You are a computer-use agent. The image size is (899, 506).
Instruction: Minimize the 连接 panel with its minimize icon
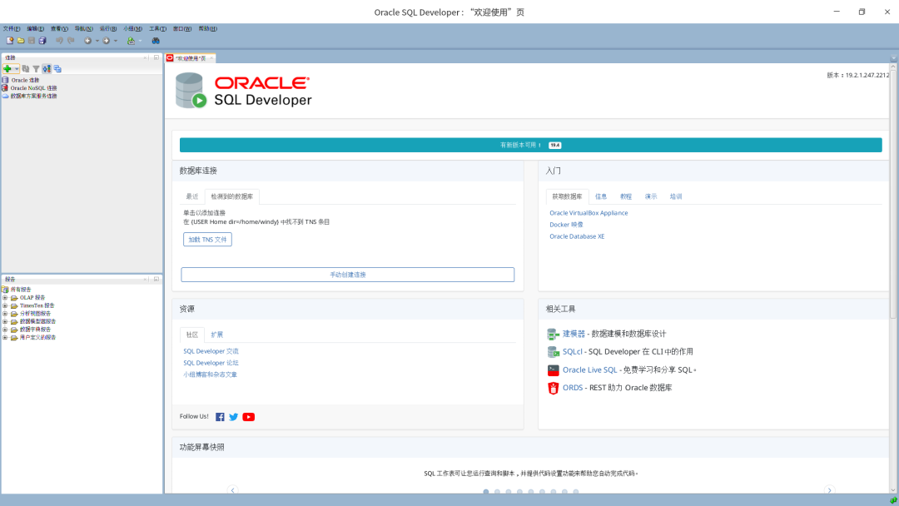click(156, 57)
